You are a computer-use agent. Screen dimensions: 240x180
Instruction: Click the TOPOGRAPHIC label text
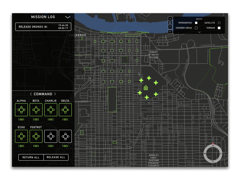(185, 23)
